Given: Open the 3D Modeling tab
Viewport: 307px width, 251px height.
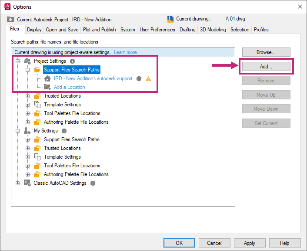Looking at the screenshot, I should pyautogui.click(x=213, y=30).
